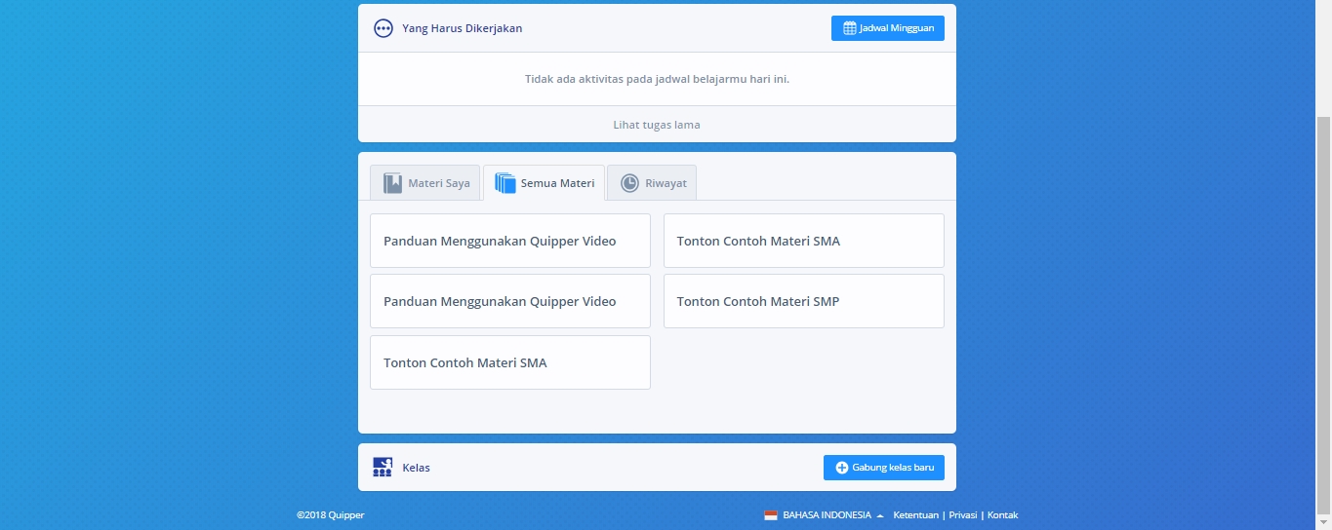Click the classroom icon next to Kelas

point(383,468)
